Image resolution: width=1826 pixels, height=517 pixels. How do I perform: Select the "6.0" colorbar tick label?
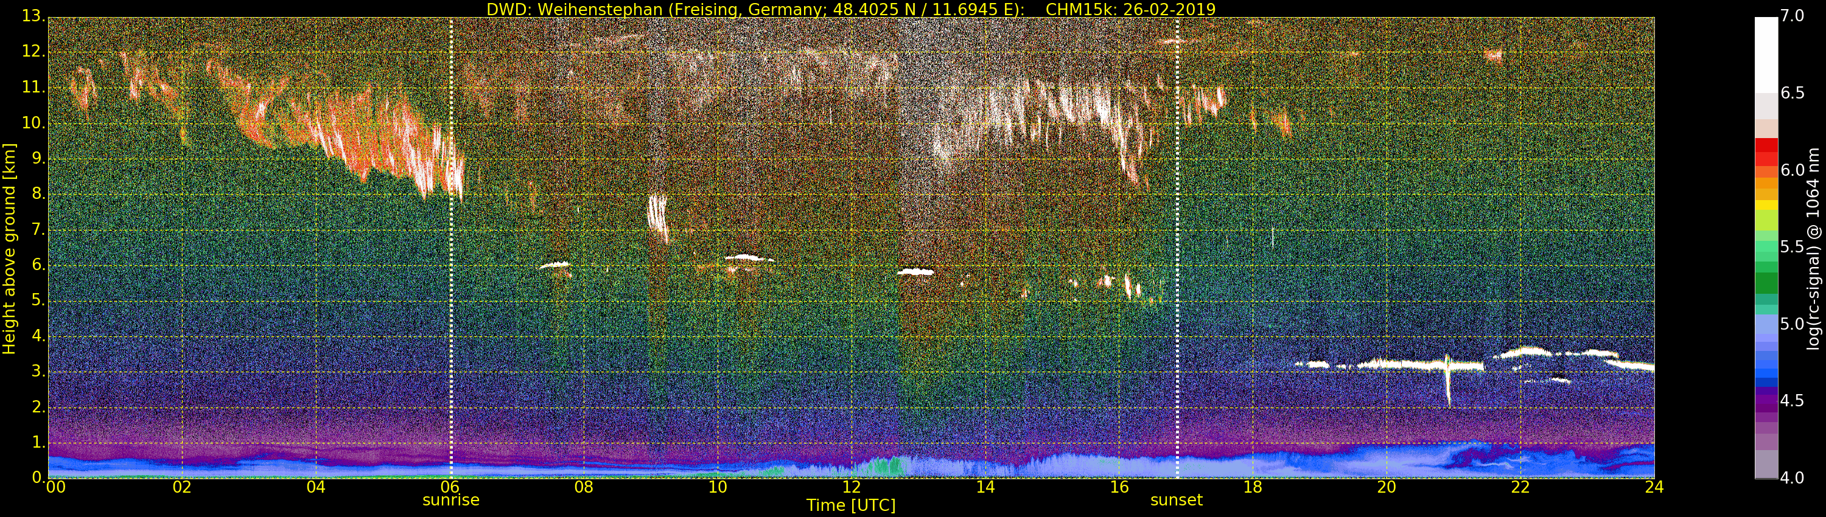[x=1792, y=171]
